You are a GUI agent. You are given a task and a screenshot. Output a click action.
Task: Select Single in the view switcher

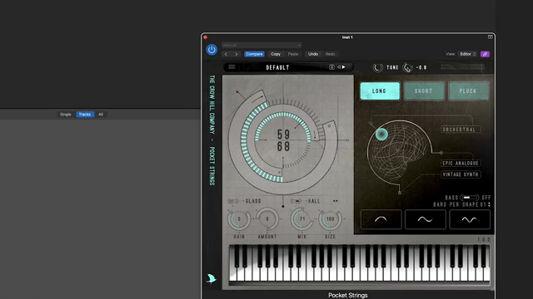(x=65, y=115)
